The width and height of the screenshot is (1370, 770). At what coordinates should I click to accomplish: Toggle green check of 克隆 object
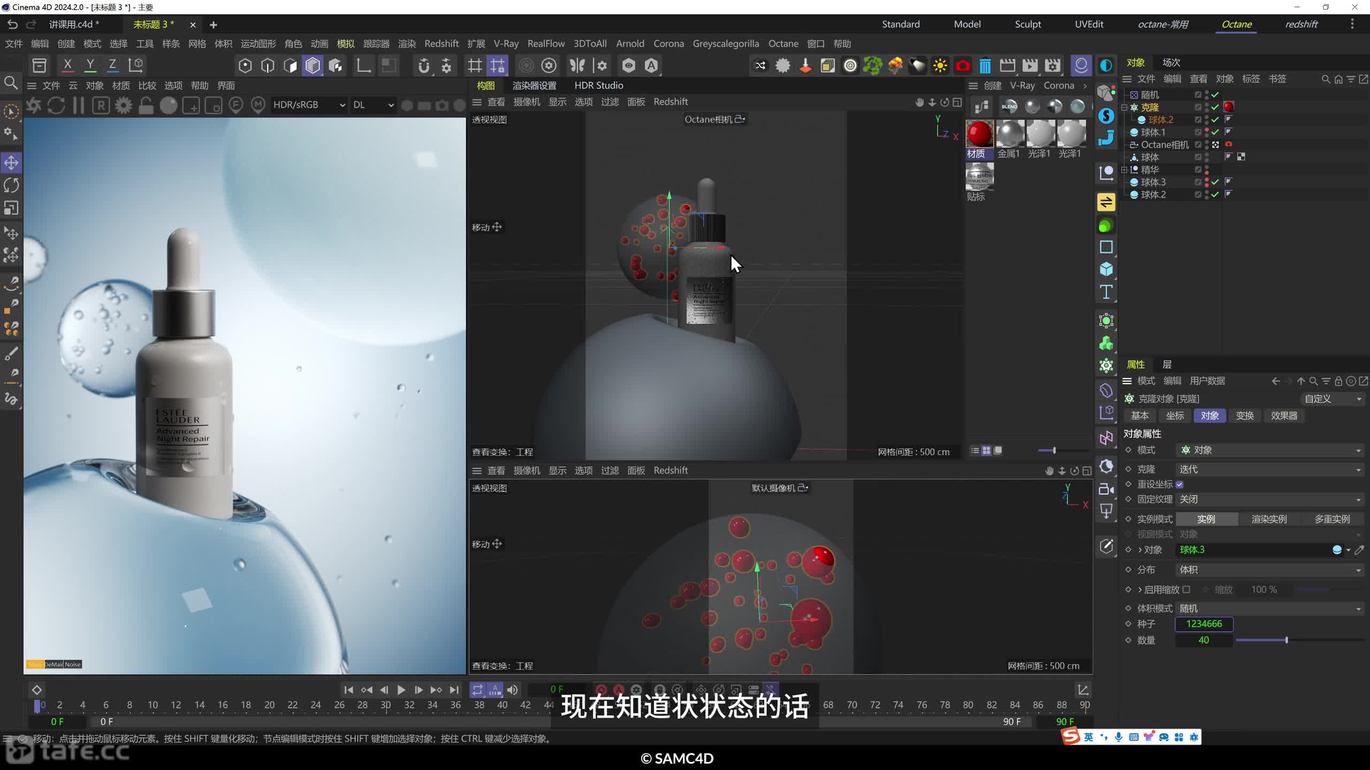tap(1215, 107)
